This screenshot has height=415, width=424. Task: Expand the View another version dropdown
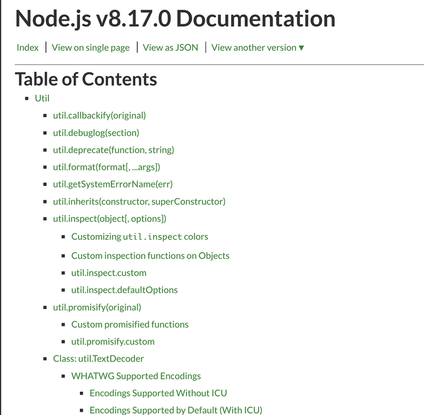pos(257,47)
